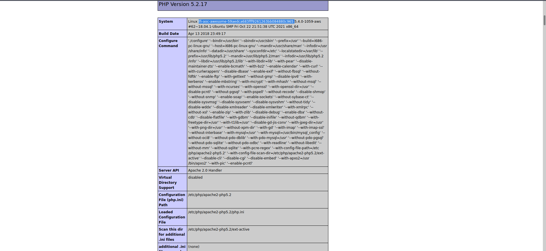Click the highlighted hostname in System row
Image resolution: width=546 pixels, height=251 pixels.
pyautogui.click(x=246, y=22)
